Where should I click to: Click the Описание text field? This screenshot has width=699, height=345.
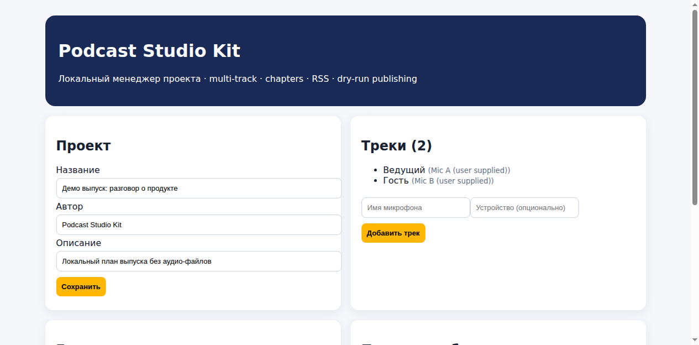tap(199, 261)
